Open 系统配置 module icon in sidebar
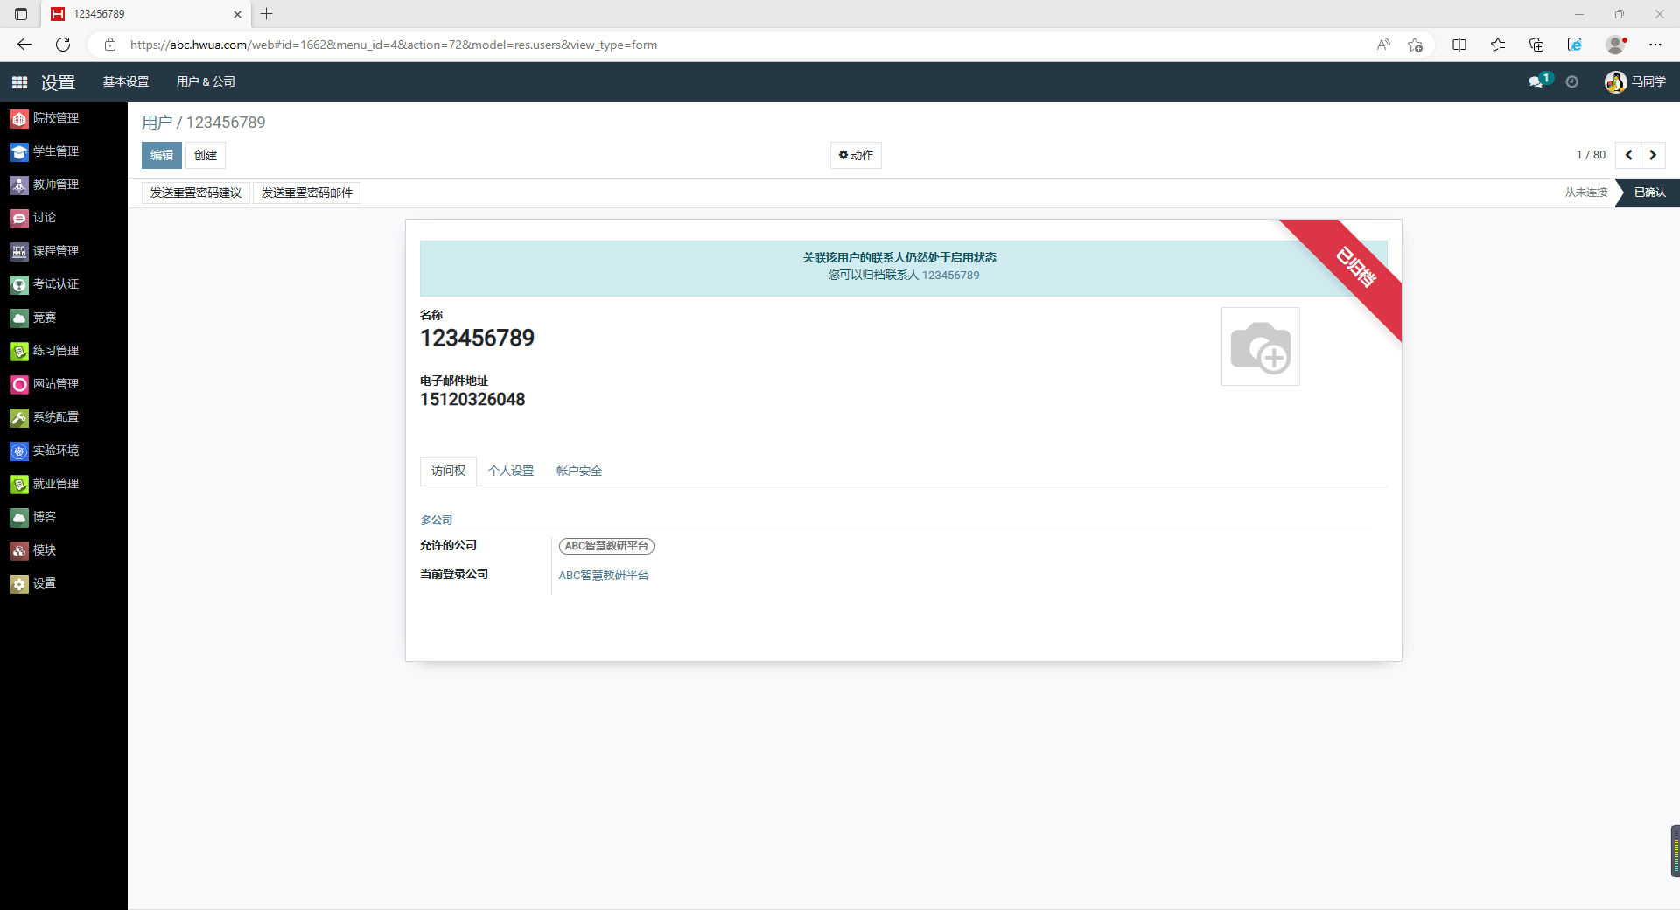Screen dimensions: 1680x910 [x=19, y=417]
